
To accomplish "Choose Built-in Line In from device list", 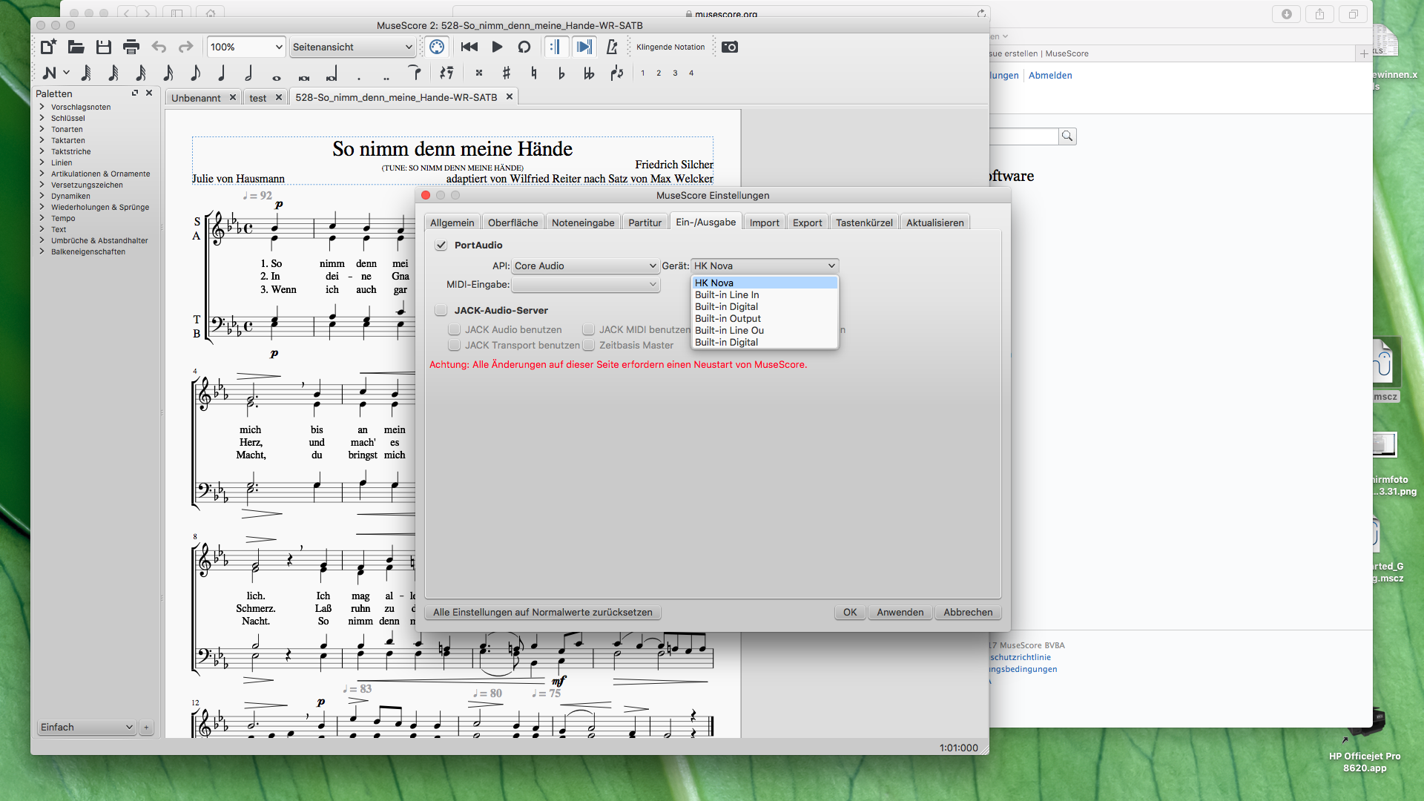I will [x=765, y=295].
